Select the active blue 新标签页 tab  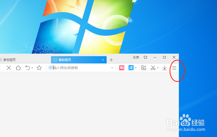click(79, 60)
